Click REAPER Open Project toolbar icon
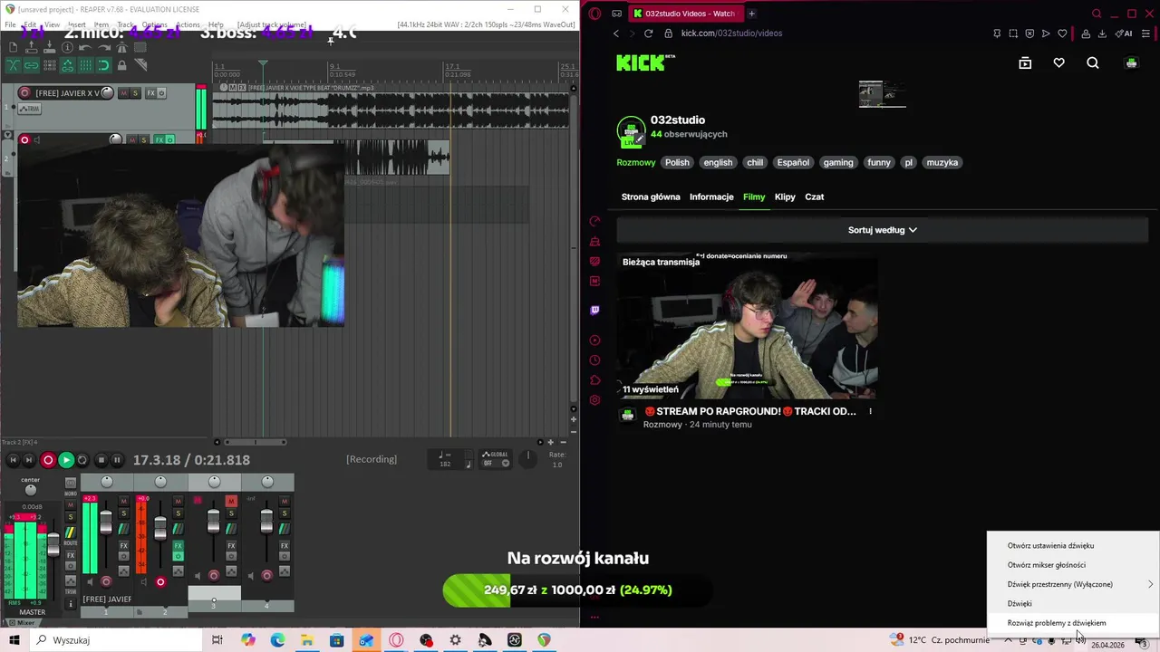Screen dimensions: 1160x652 point(31,47)
